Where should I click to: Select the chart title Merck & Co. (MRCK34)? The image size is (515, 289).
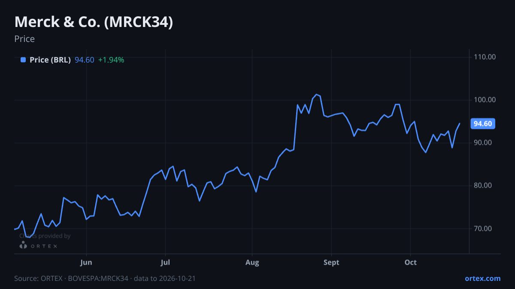pyautogui.click(x=94, y=22)
